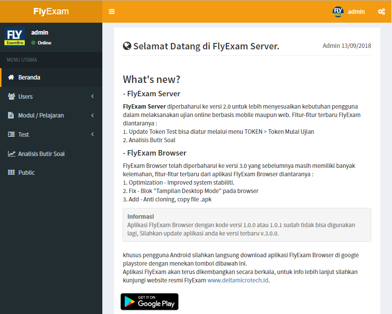Click the globe icon beside the welcome title
Screen dimensions: 392x314
tap(127, 46)
